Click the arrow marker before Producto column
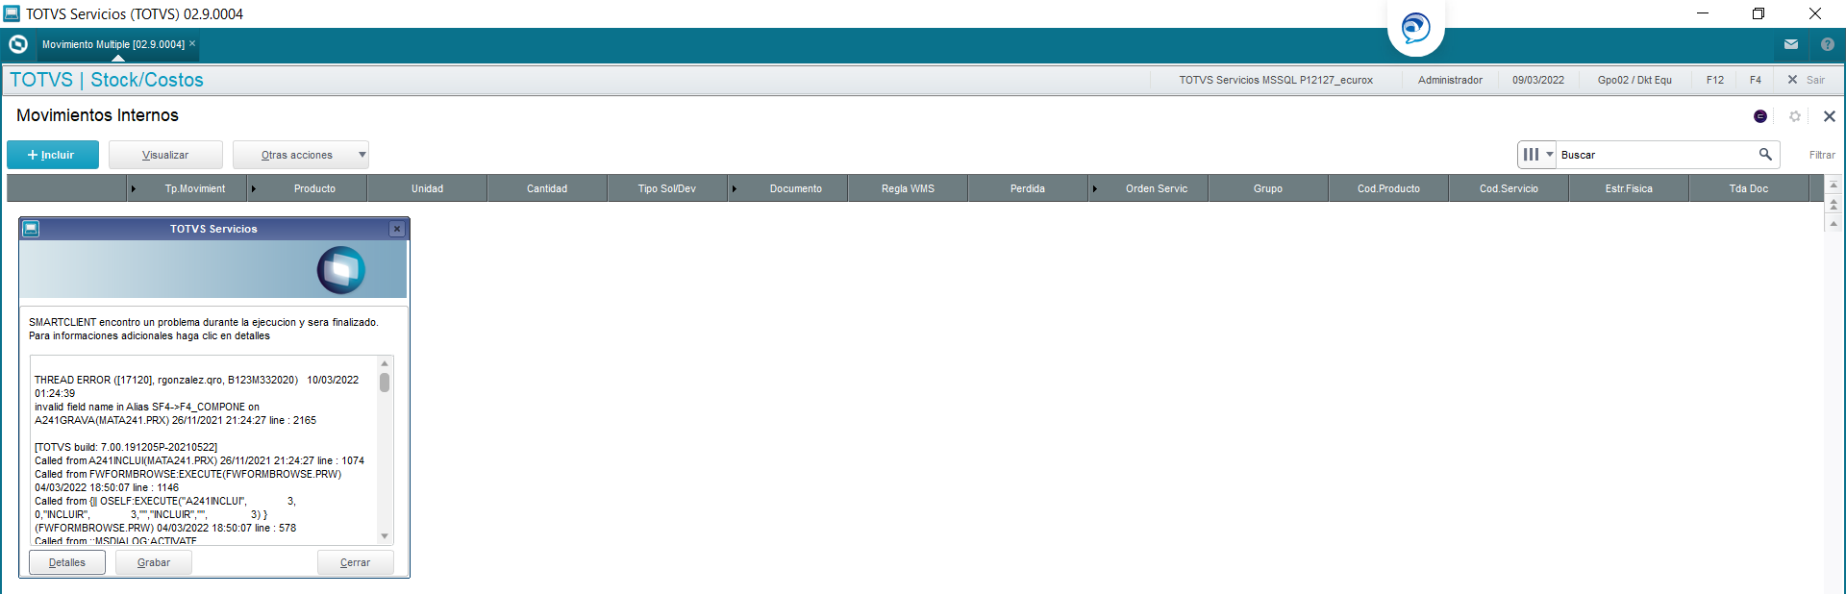Screen dimensions: 1846x594 pos(254,188)
